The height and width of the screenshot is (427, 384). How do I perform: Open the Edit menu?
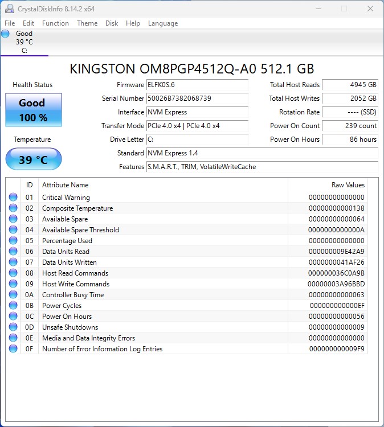tap(28, 23)
